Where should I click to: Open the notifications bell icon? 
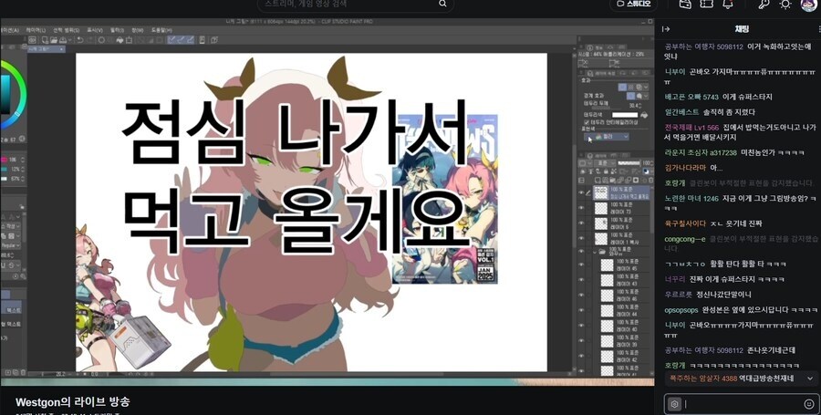click(x=727, y=4)
